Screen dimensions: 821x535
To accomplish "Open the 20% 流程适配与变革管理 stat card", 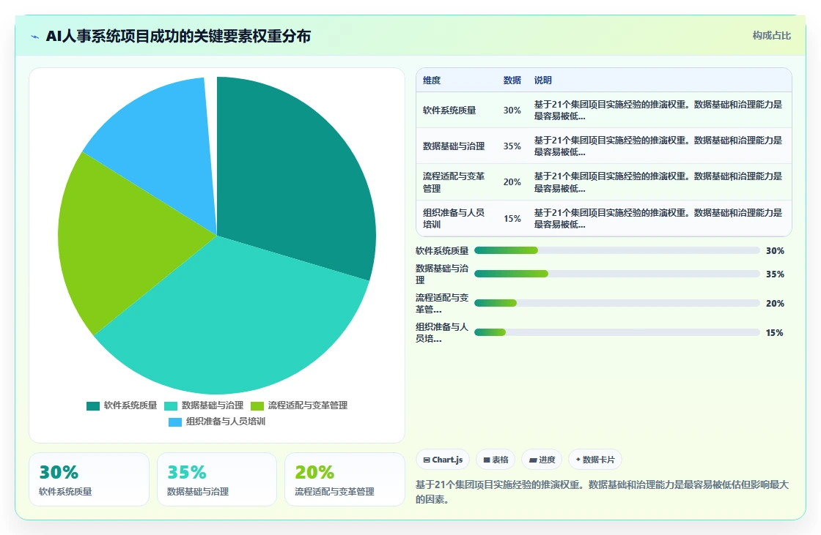I will tap(345, 479).
